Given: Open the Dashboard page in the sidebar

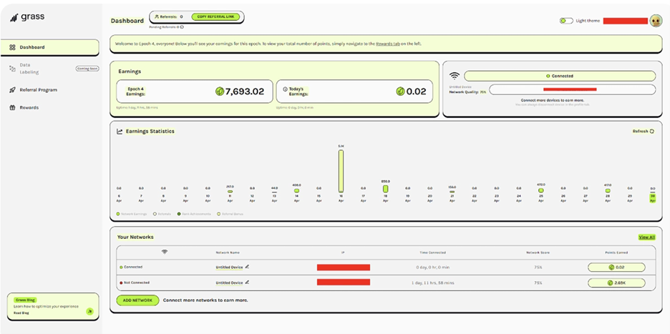Looking at the screenshot, I should [49, 47].
